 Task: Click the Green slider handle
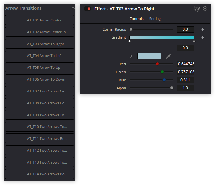point(162,72)
